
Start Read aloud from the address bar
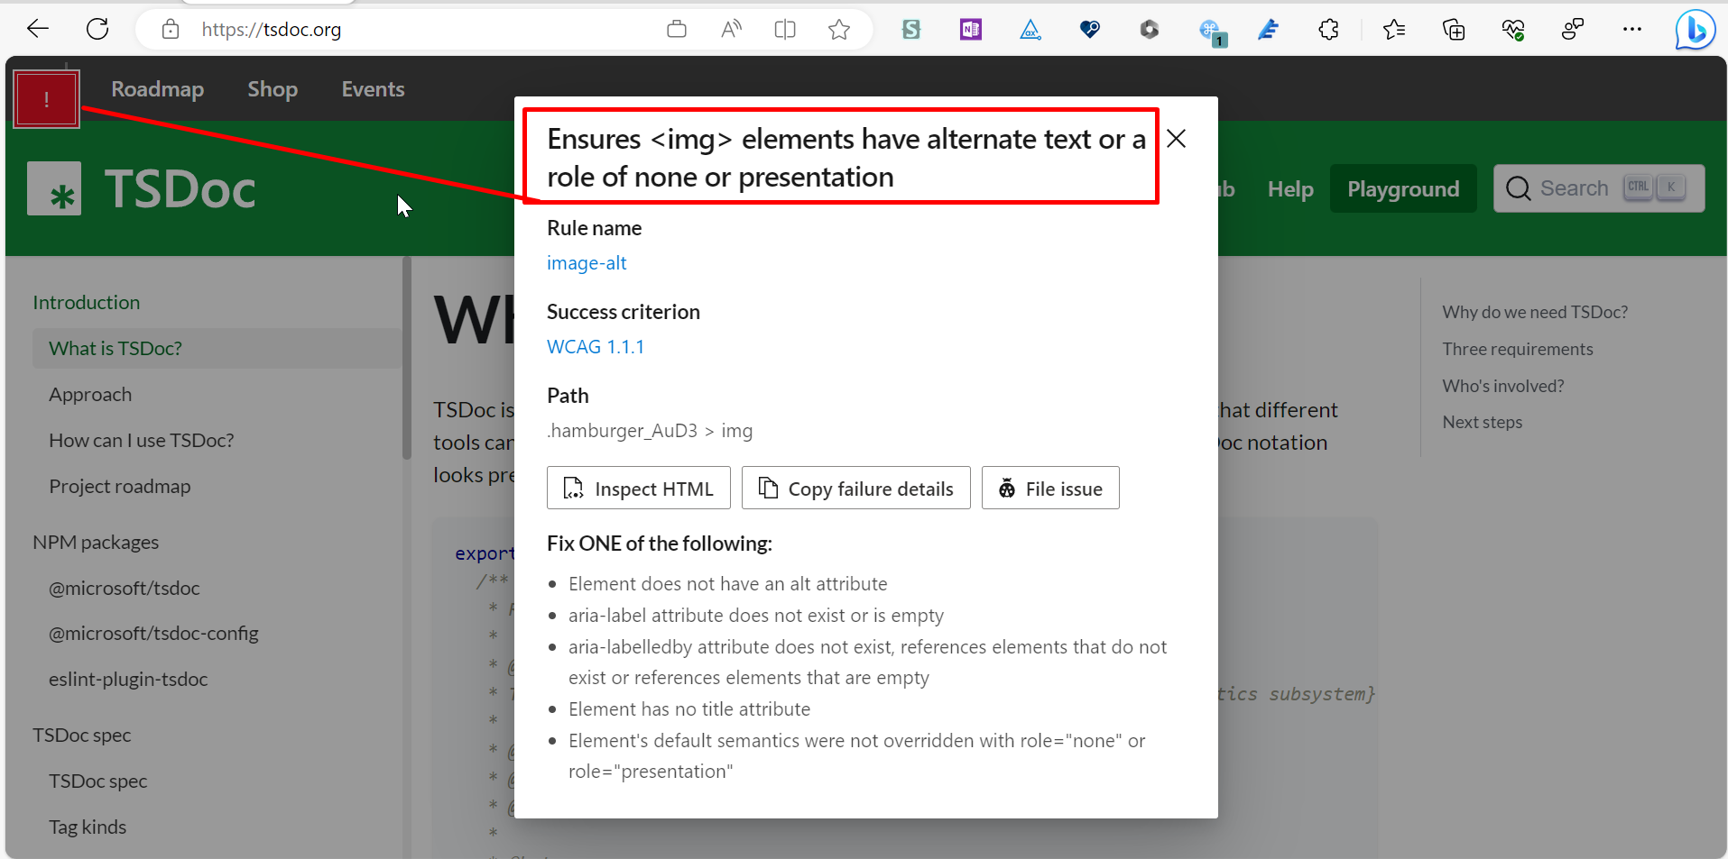click(x=731, y=29)
